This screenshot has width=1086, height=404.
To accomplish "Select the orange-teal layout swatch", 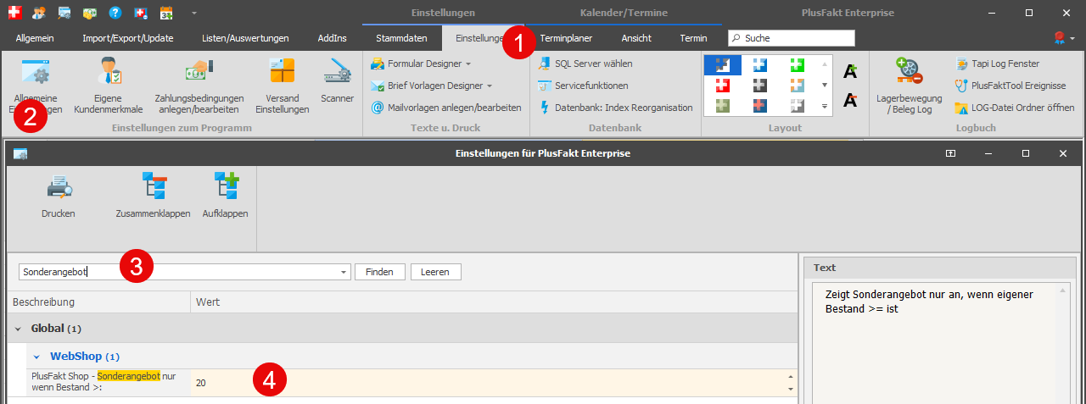I will pos(797,86).
